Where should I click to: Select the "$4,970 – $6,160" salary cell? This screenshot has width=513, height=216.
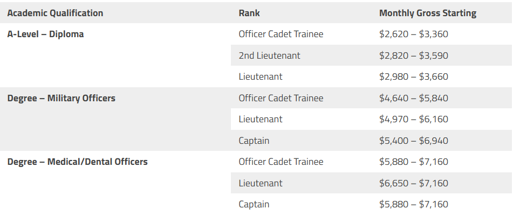pos(414,119)
